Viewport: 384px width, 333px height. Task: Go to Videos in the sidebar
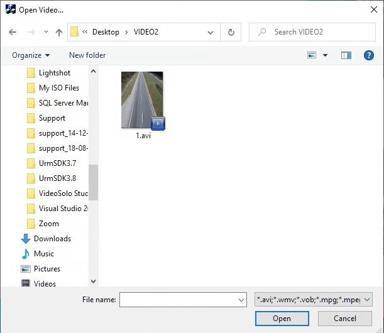[45, 284]
